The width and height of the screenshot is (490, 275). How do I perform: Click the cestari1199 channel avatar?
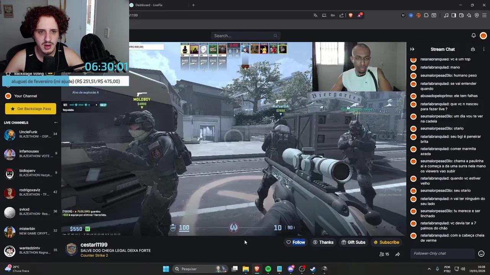[x=72, y=249]
